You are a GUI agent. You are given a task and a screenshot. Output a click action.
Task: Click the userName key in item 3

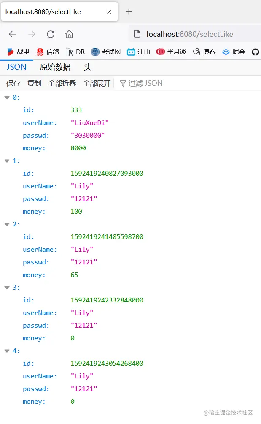coord(40,313)
